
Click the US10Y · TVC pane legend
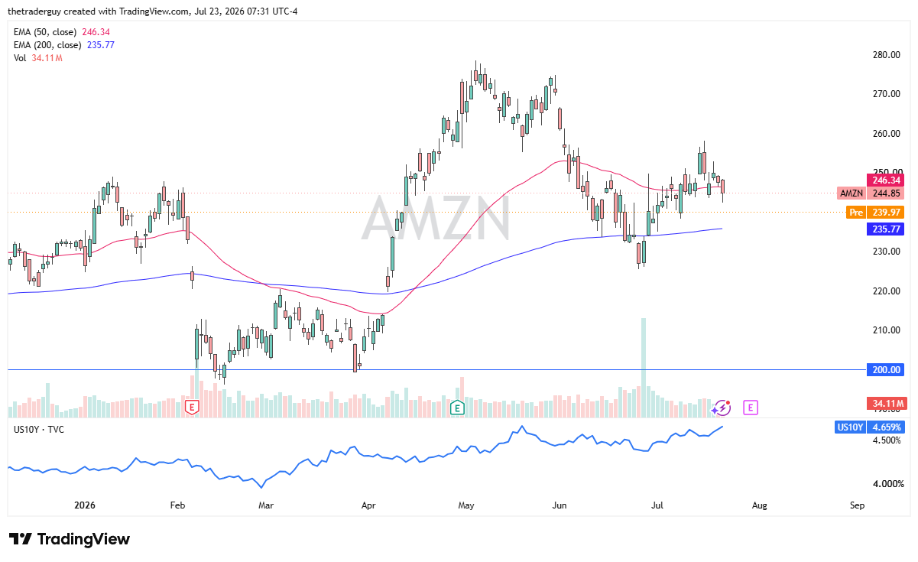[39, 430]
